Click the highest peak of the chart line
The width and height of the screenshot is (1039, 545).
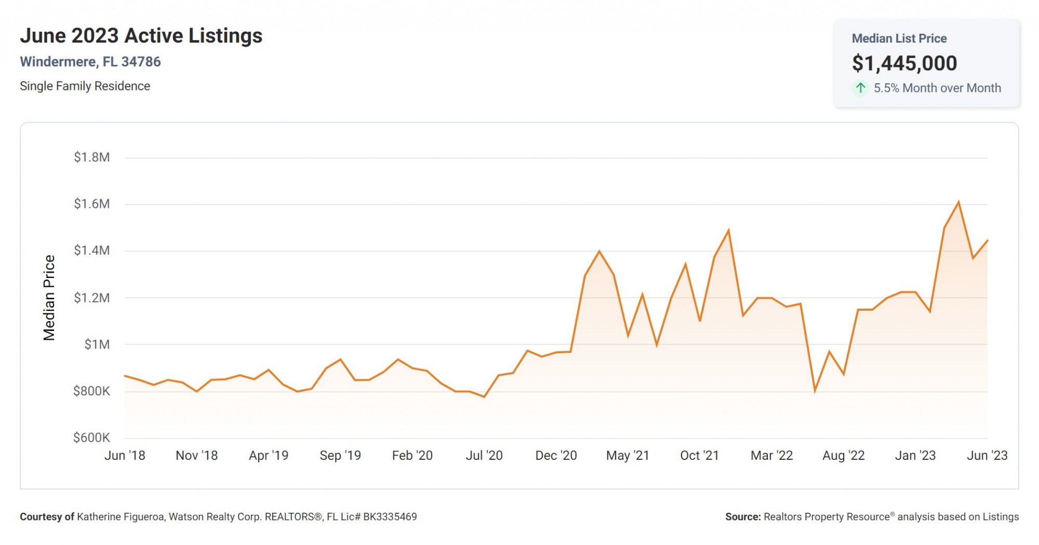point(958,202)
